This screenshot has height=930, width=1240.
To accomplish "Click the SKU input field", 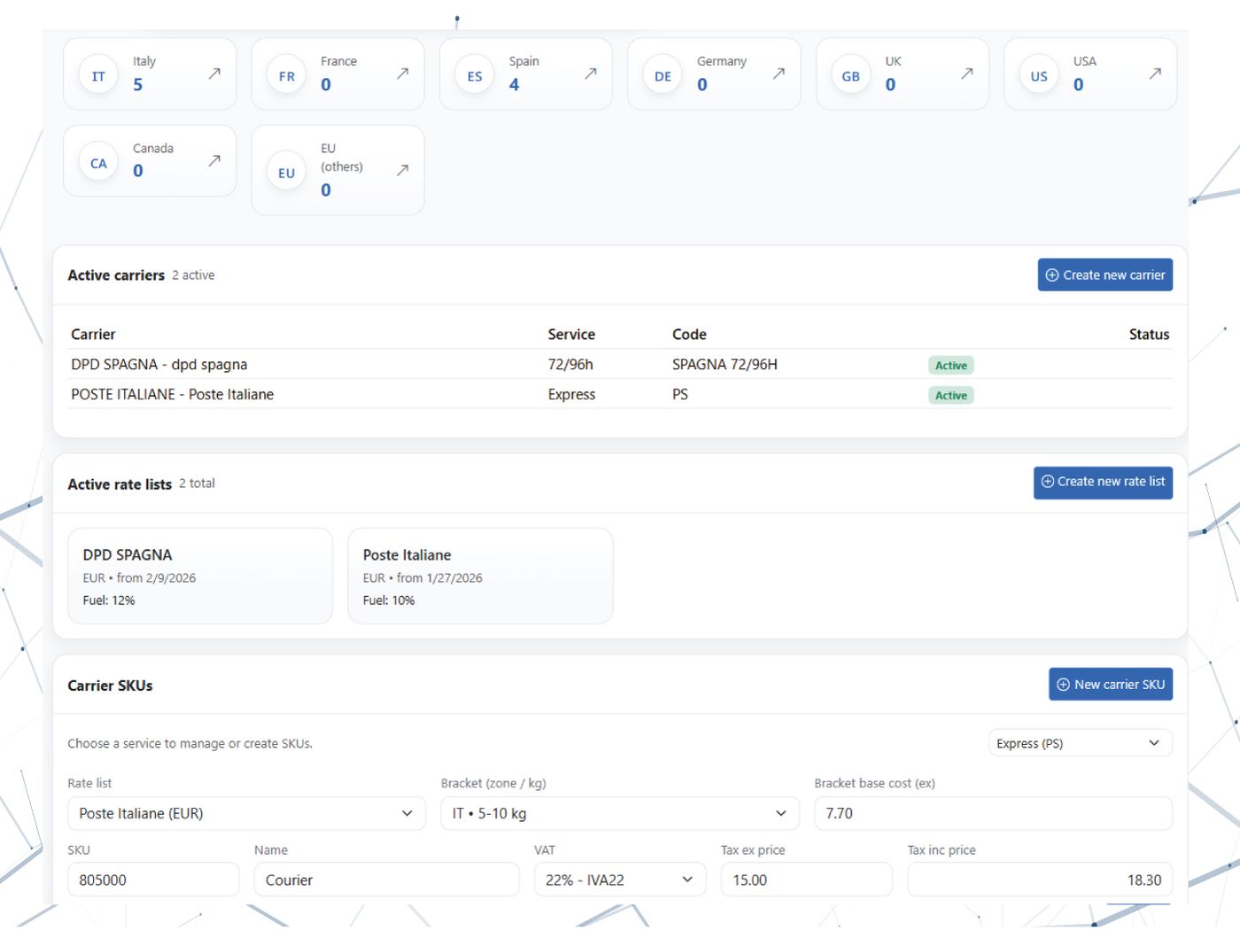I will pyautogui.click(x=153, y=880).
